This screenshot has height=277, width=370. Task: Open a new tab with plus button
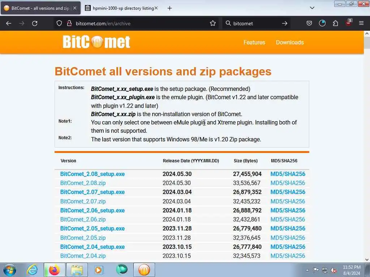click(169, 8)
